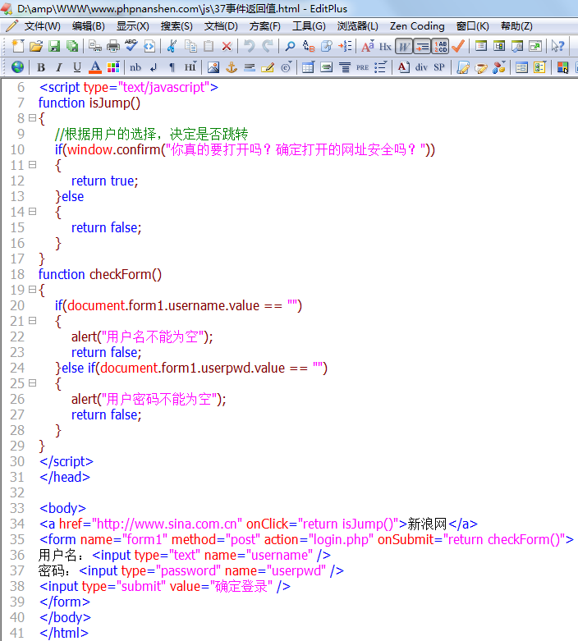Open Go to Line tool
The width and height of the screenshot is (578, 641).
(x=345, y=46)
